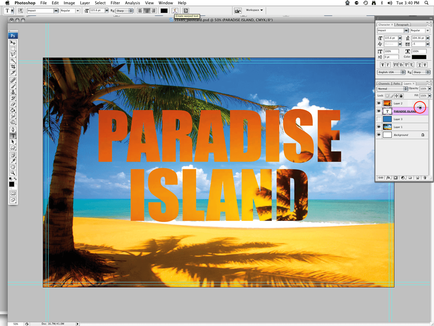The image size is (434, 326).
Task: Click the layer style fx icon
Action: [388, 178]
